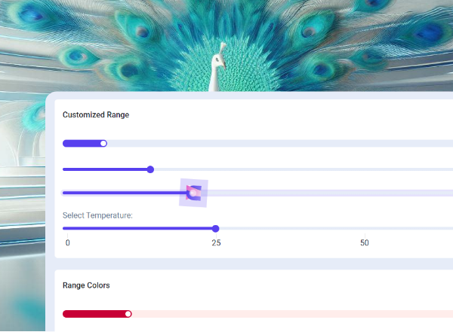Click the white thumb on the red slider
Screen dimensions: 453x332
(128, 314)
